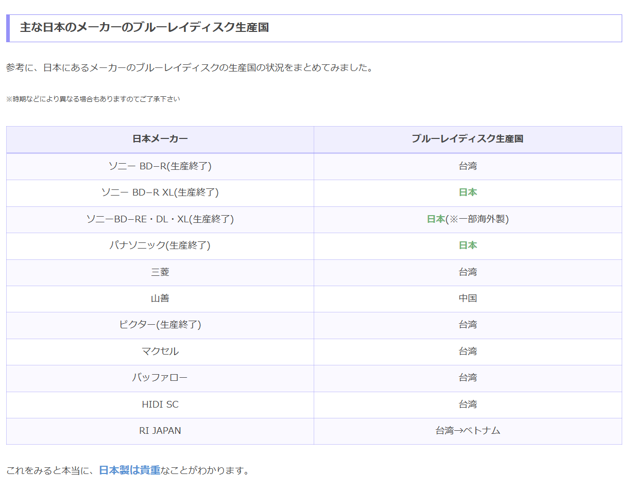Viewport: 632px width, 492px height.
Task: Click 台湾 in the ビクター row
Action: (468, 325)
